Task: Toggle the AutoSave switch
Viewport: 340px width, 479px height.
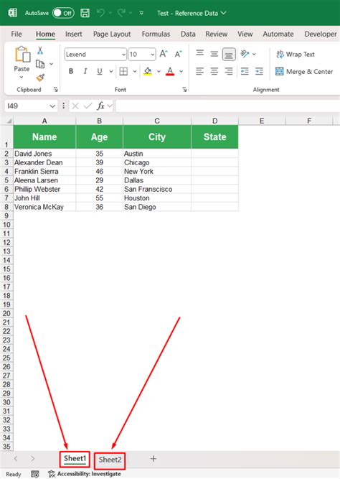Action: [x=63, y=13]
